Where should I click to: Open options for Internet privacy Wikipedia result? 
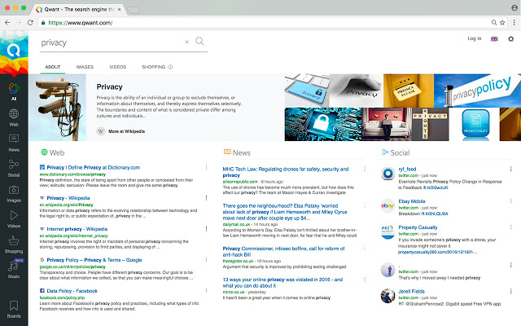(206, 229)
